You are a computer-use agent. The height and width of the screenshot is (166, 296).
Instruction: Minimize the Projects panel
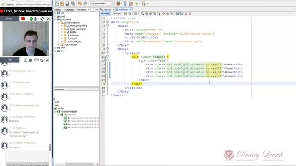[97, 10]
